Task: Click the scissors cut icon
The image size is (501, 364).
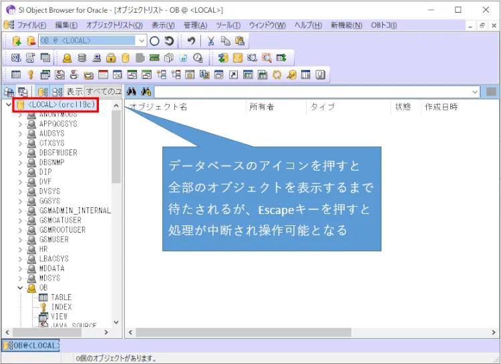Action: (210, 41)
